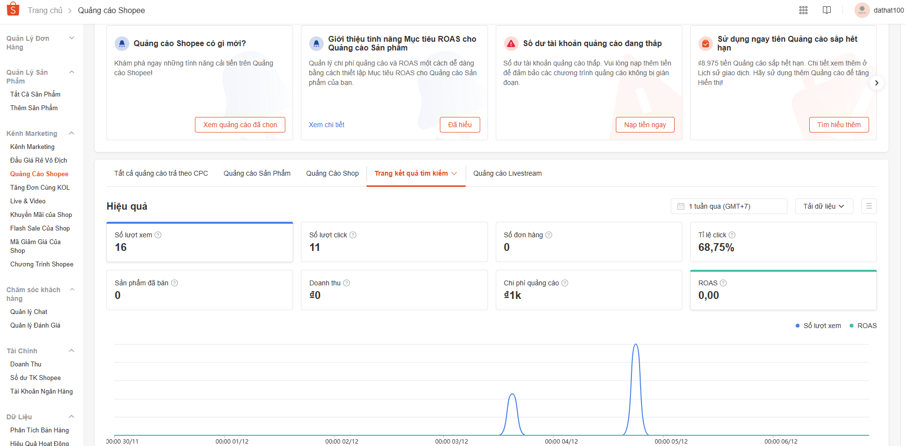Select the Doanh thu metric card
Viewport: 906px width, 446px height.
coord(394,290)
